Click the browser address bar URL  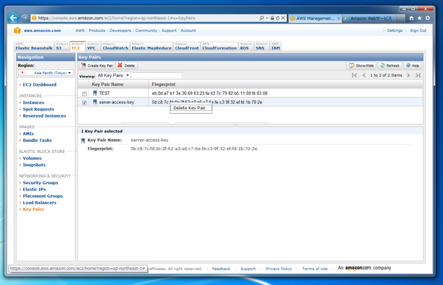[117, 18]
